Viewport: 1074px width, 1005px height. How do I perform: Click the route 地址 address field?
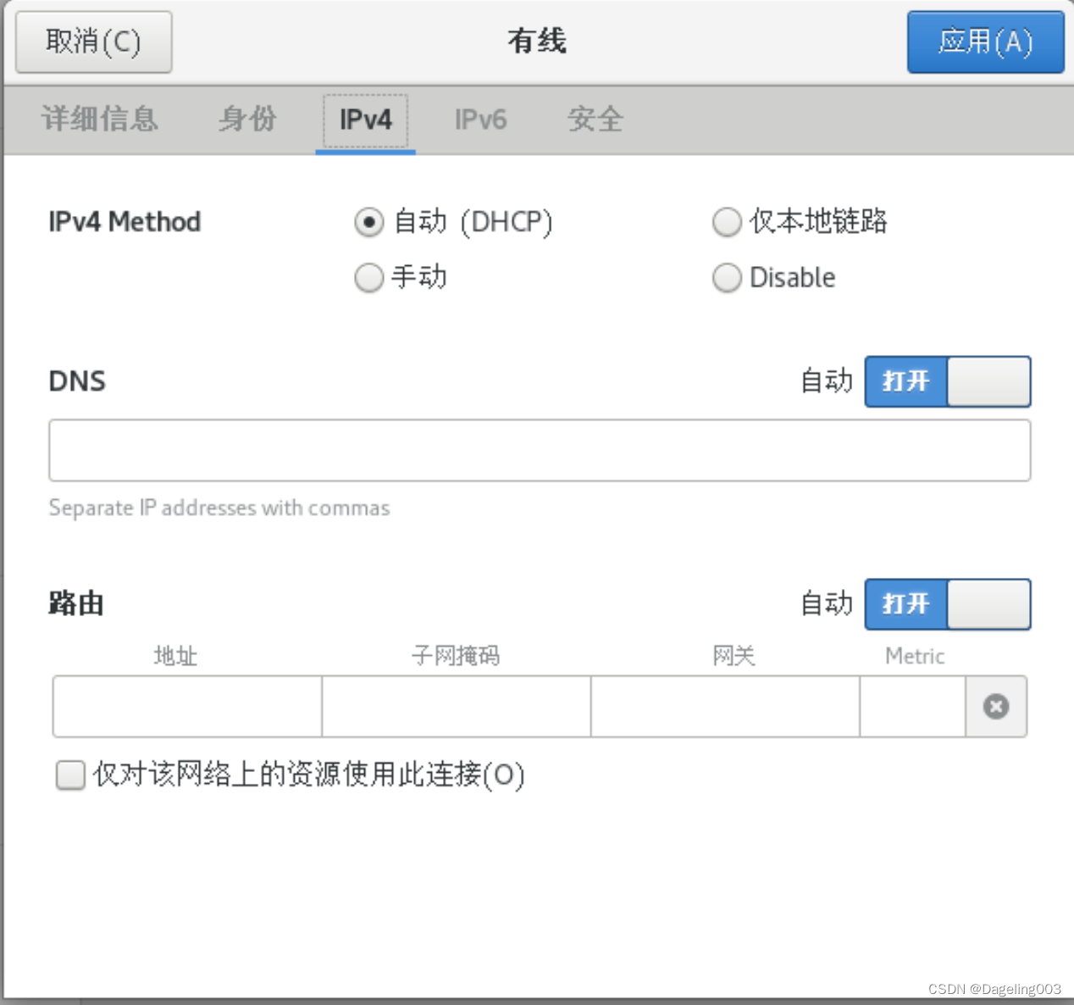[x=187, y=706]
